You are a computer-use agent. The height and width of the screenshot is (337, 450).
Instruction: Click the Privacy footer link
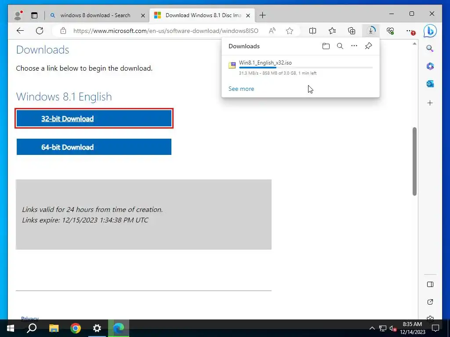pos(30,318)
